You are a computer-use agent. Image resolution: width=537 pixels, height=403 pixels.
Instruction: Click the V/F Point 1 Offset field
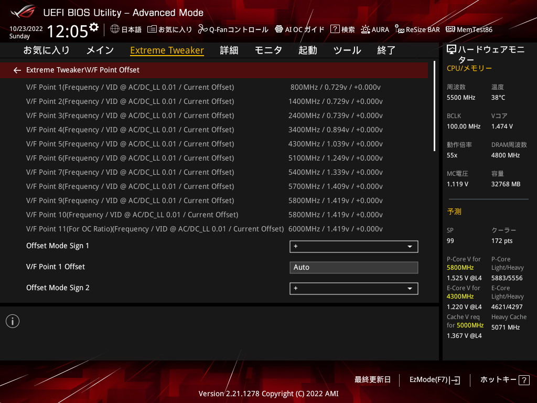coord(354,267)
